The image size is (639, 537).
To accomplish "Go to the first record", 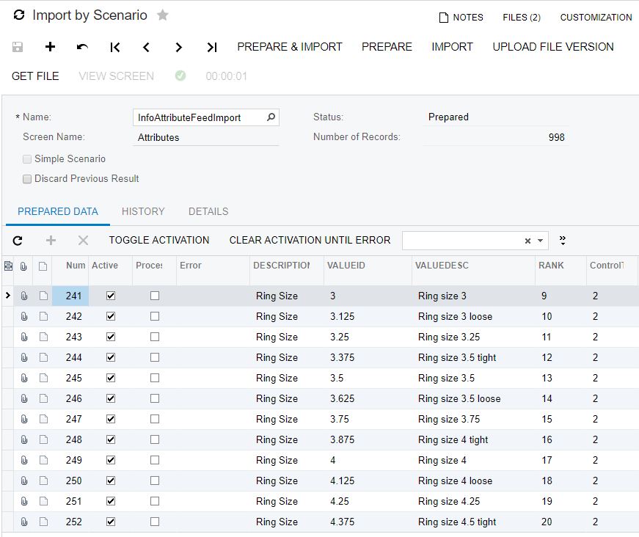I will [115, 47].
